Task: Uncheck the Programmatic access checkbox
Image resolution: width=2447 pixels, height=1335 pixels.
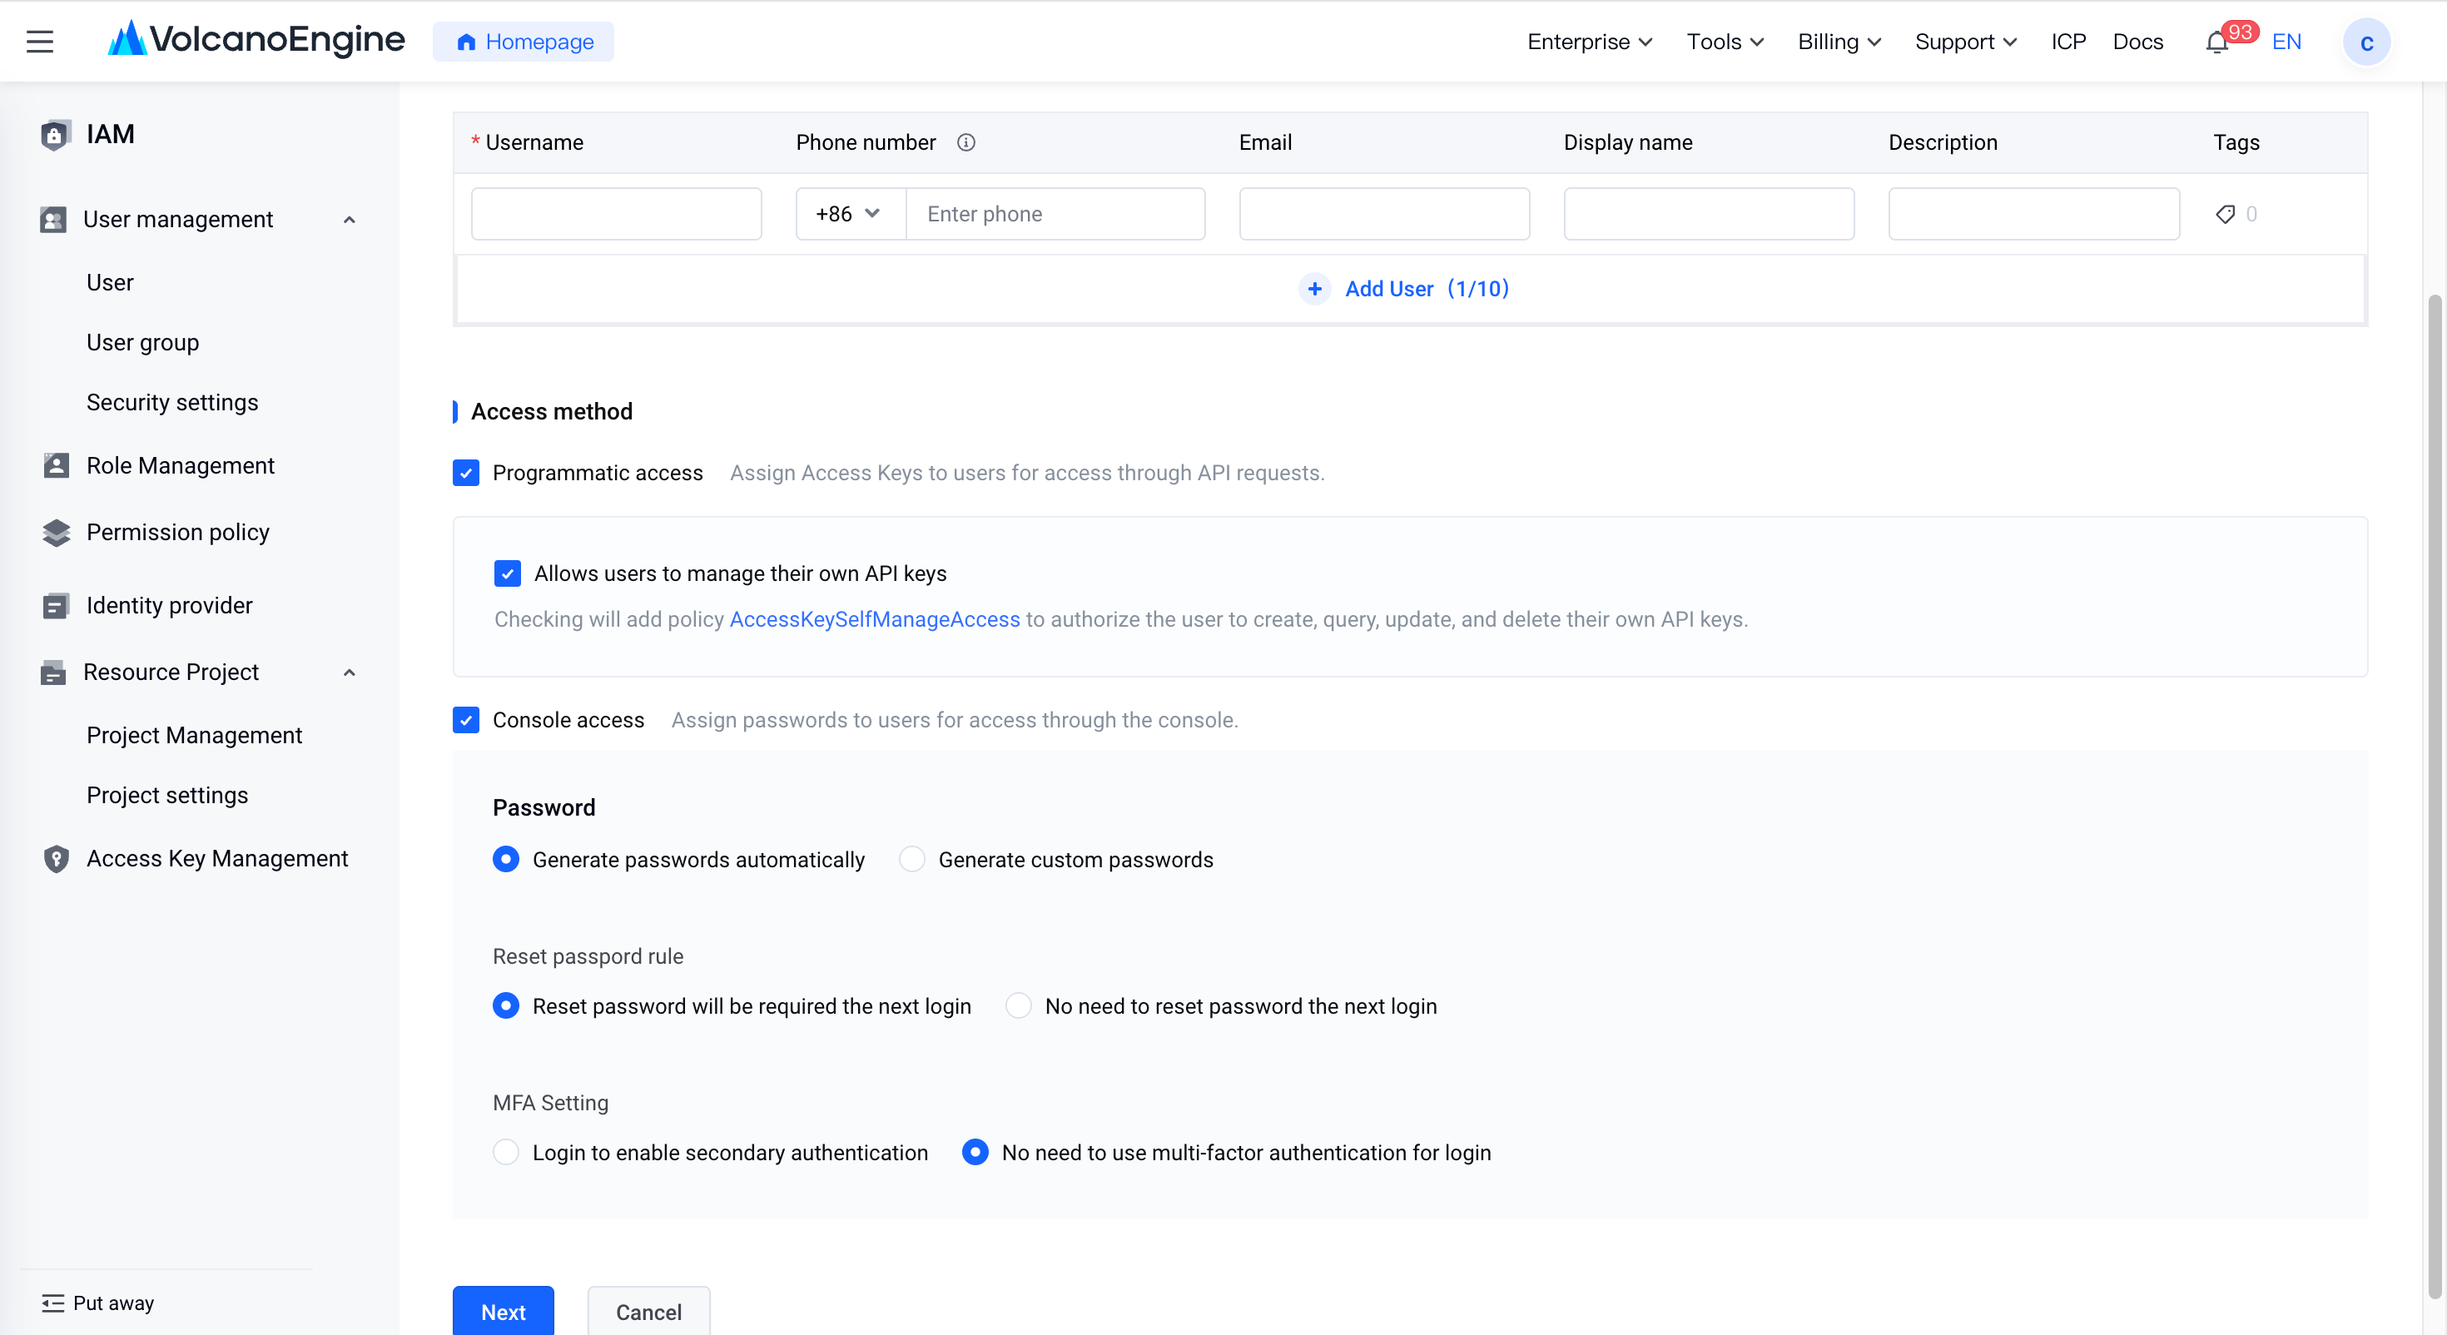Action: [465, 474]
